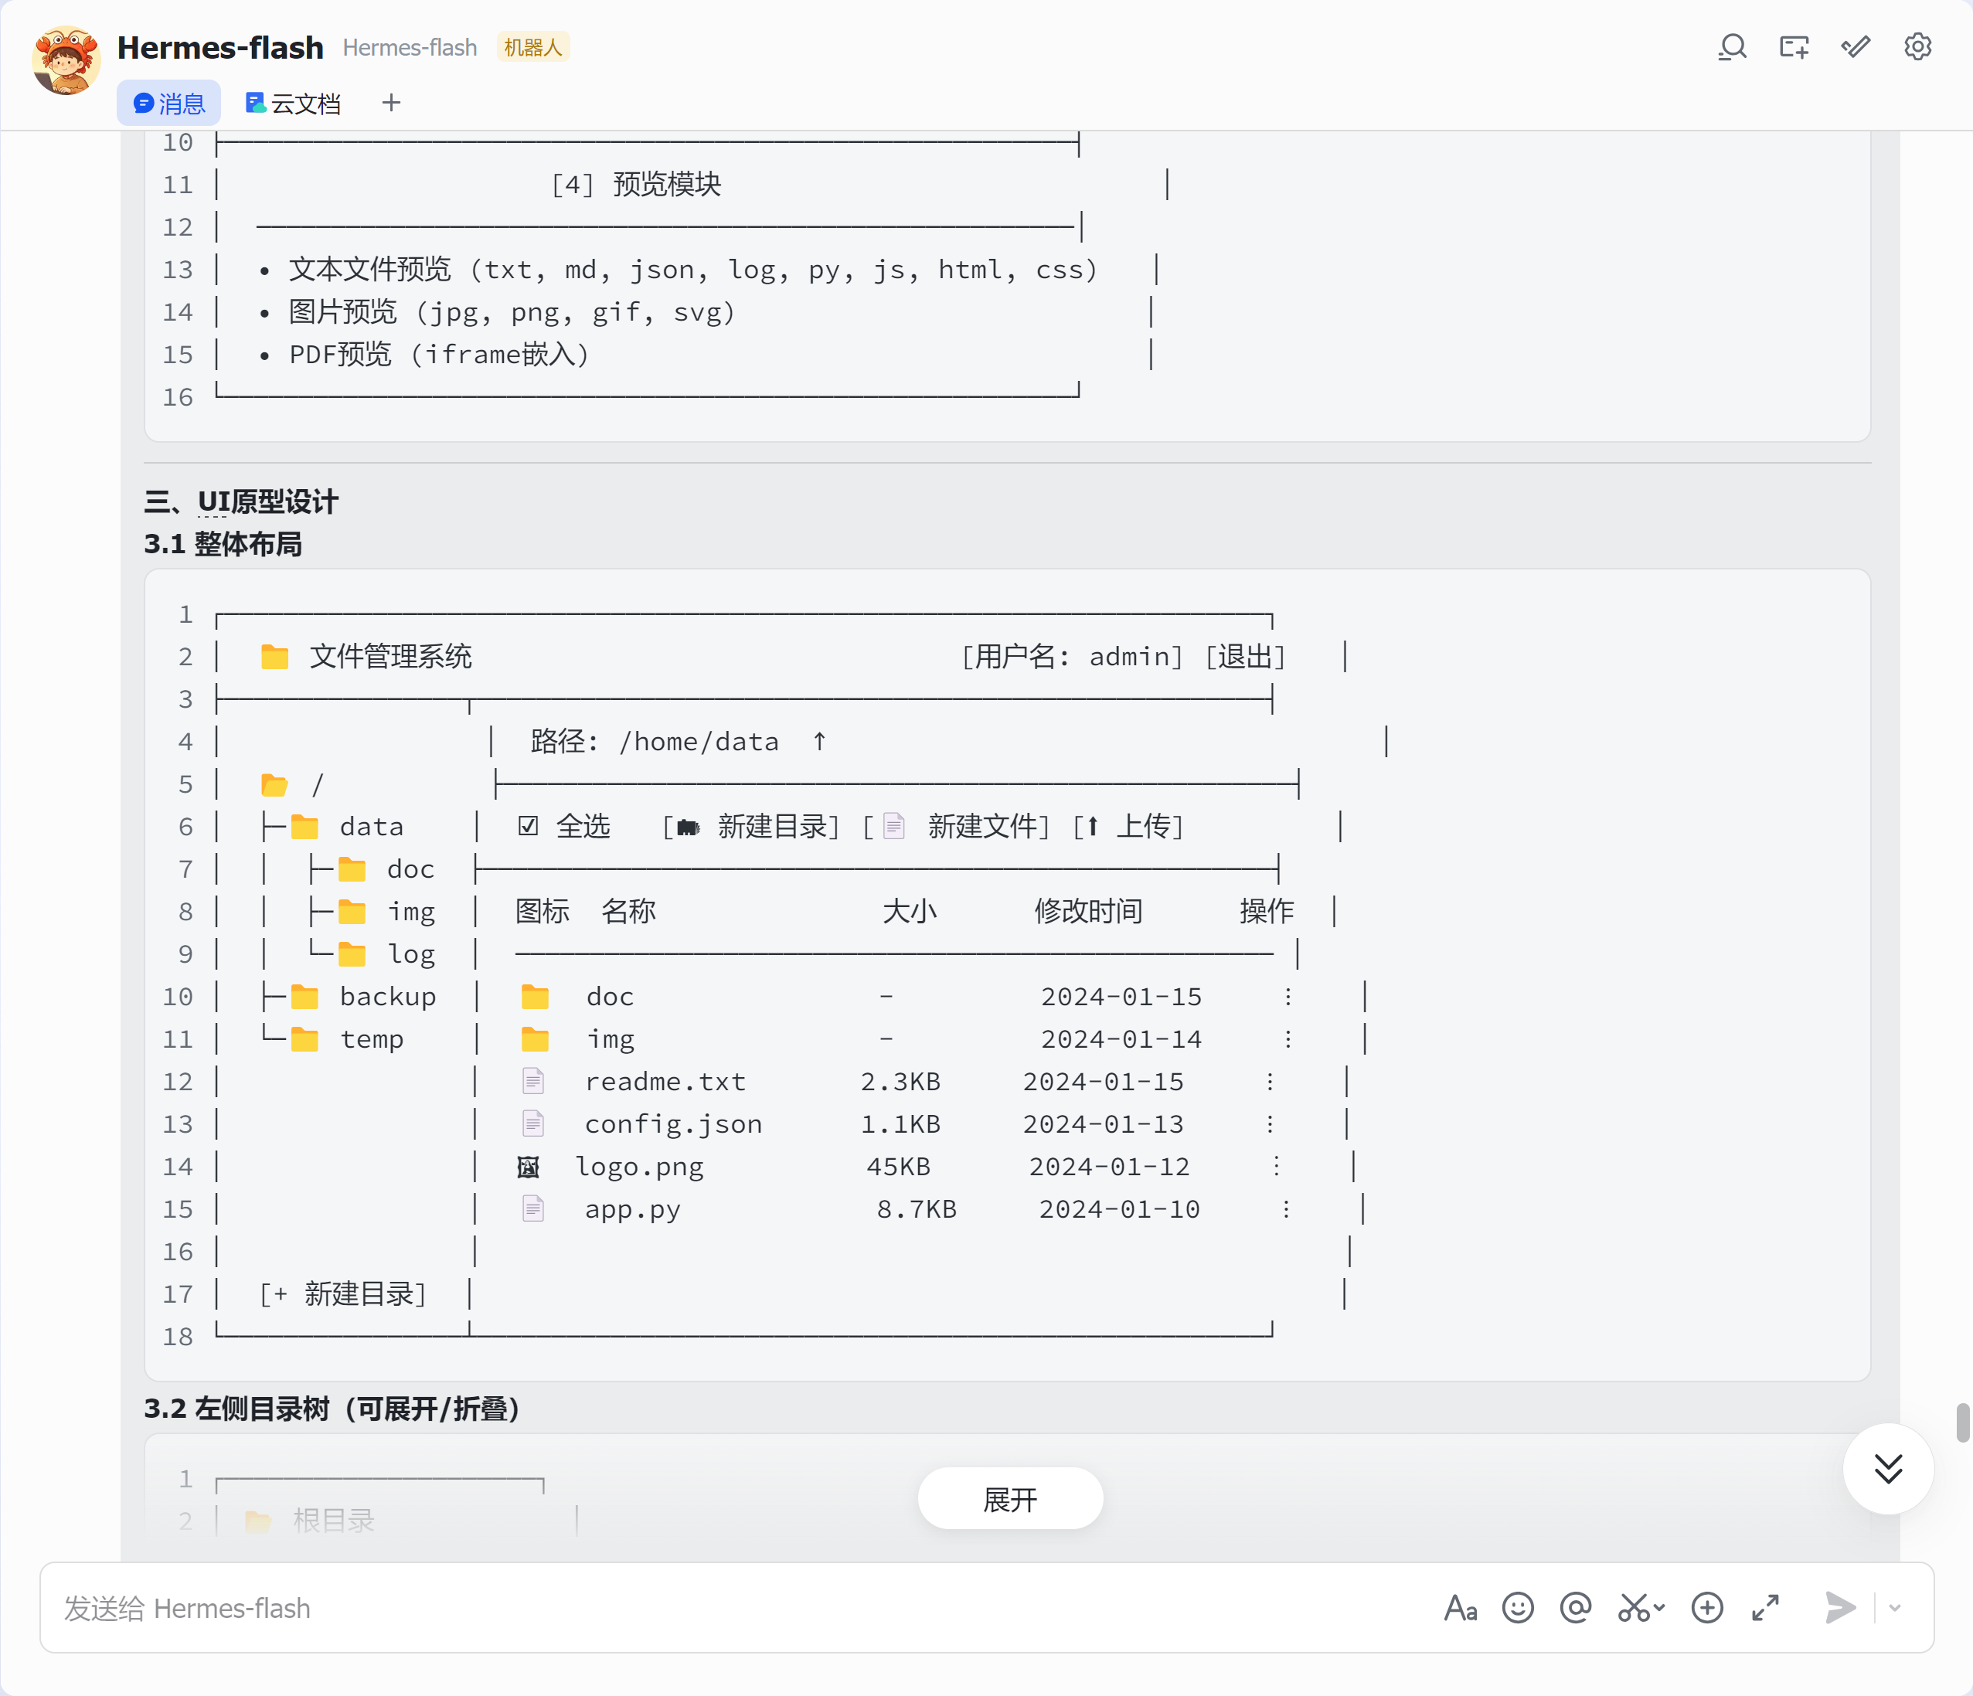The image size is (1973, 1696).
Task: Click the plus attachment icon
Action: (1707, 1607)
